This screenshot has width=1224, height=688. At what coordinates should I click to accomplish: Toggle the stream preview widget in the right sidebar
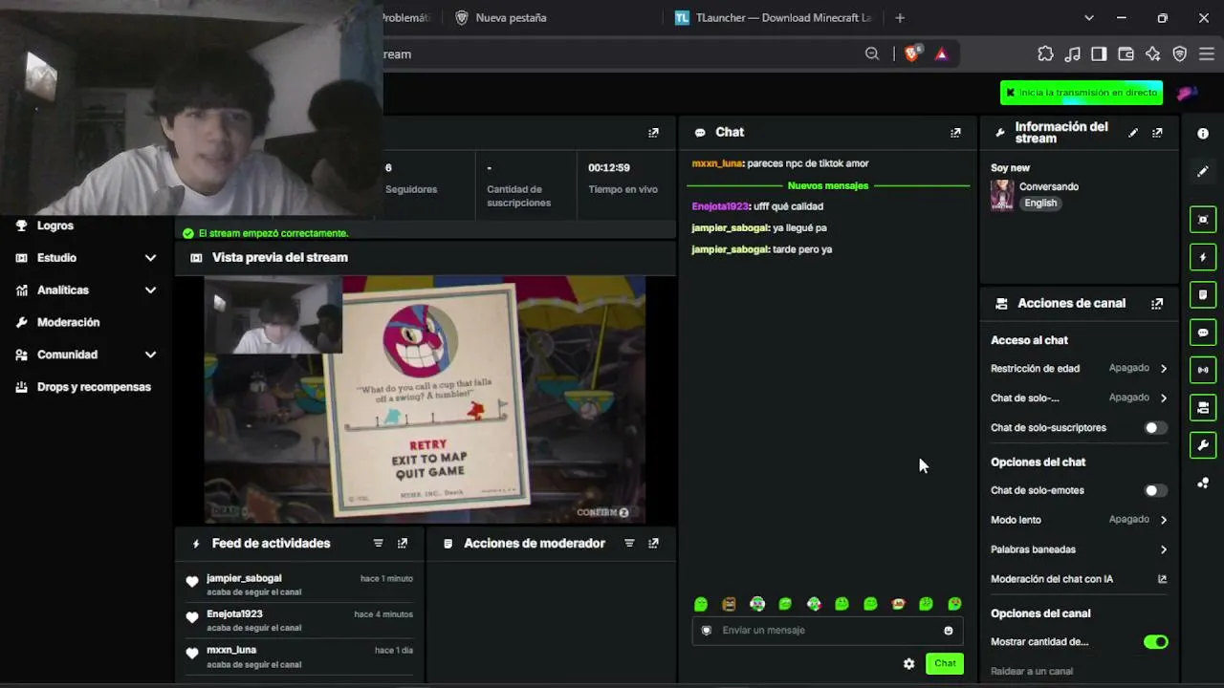coord(1203,220)
